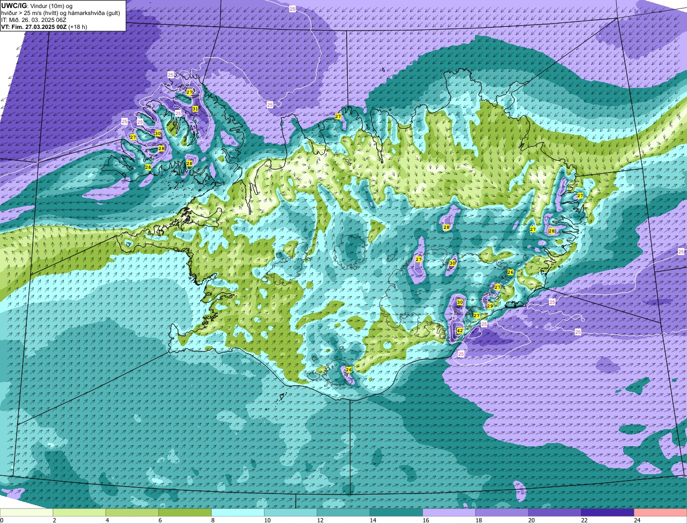Click the 14–16 m/s dark teal swatch
The width and height of the screenshot is (687, 524).
click(x=397, y=513)
